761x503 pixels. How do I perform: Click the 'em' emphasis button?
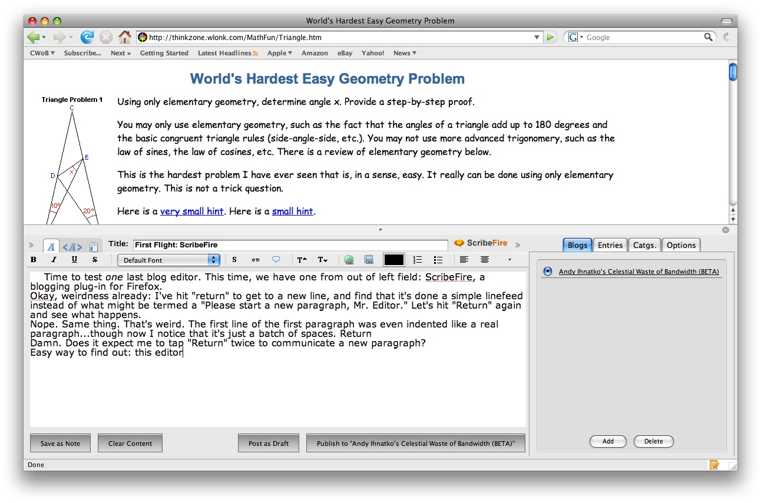[x=256, y=260]
